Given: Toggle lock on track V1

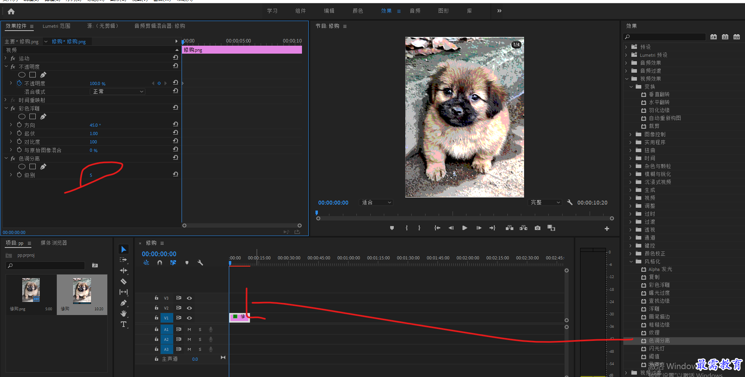Looking at the screenshot, I should (x=157, y=318).
